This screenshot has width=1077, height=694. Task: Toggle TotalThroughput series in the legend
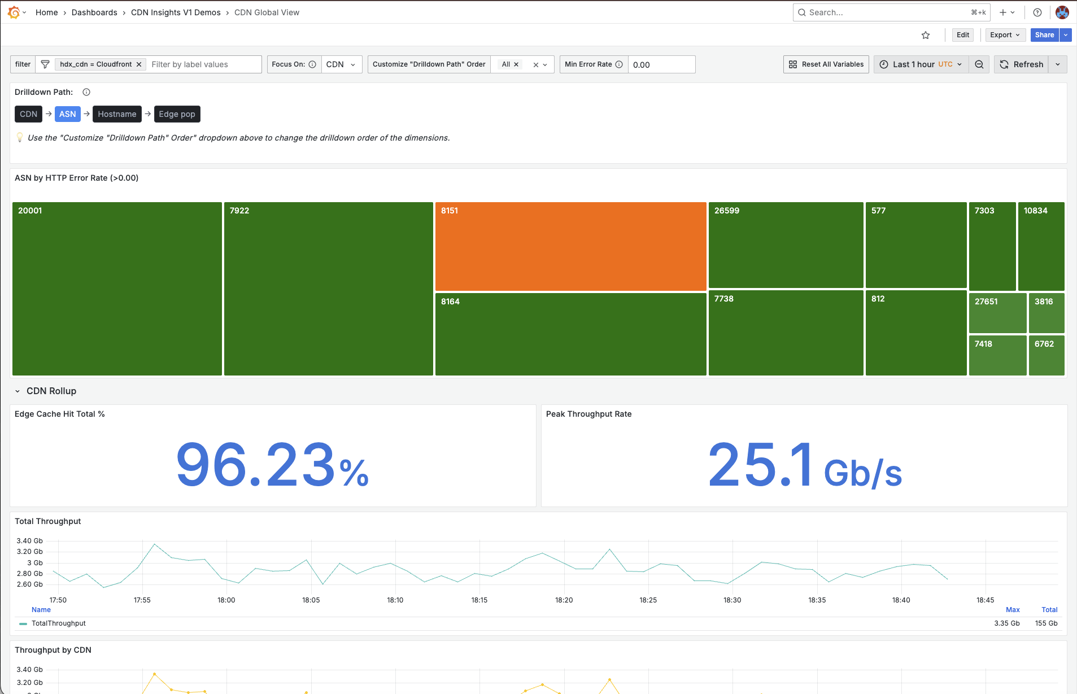[x=59, y=623]
